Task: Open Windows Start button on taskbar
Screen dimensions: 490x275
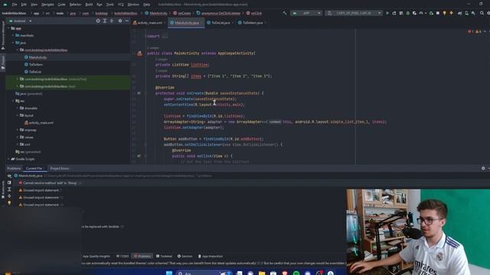Action: [x=169, y=273]
